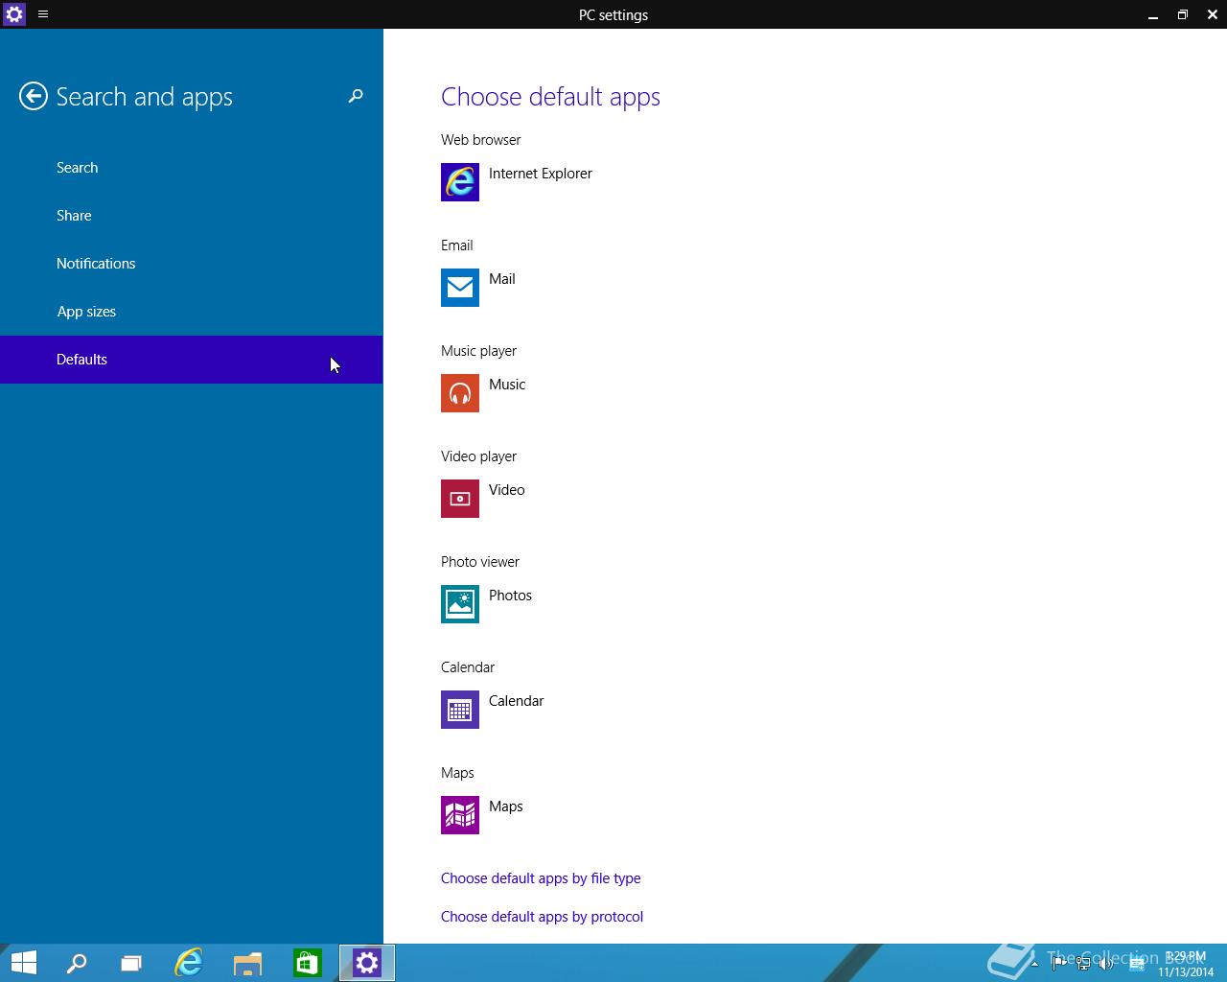This screenshot has height=982, width=1227.
Task: Open Action Center flag icon
Action: click(x=1059, y=963)
